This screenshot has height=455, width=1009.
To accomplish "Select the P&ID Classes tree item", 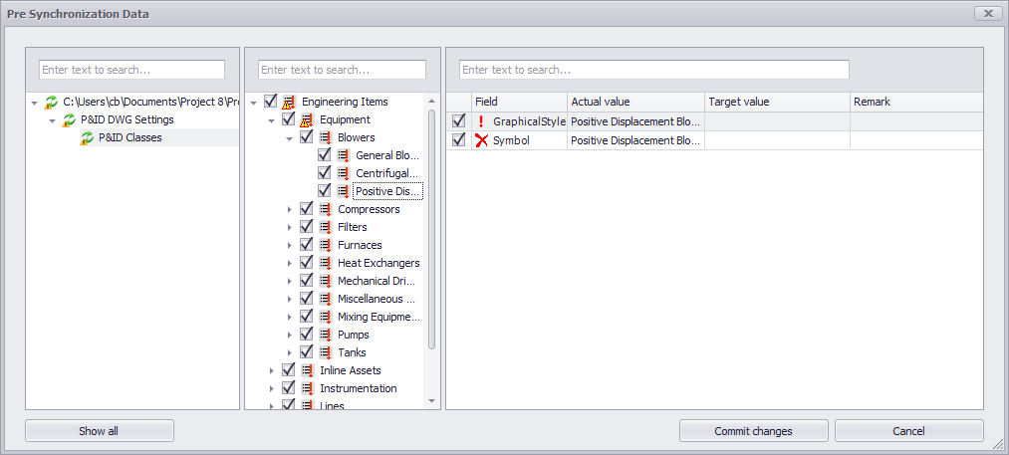I will click(x=130, y=137).
